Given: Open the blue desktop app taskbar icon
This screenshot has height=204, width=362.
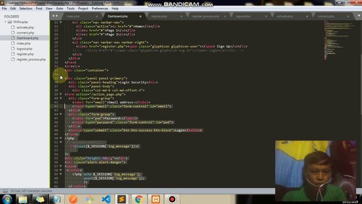Looking at the screenshot, I should coord(56,199).
